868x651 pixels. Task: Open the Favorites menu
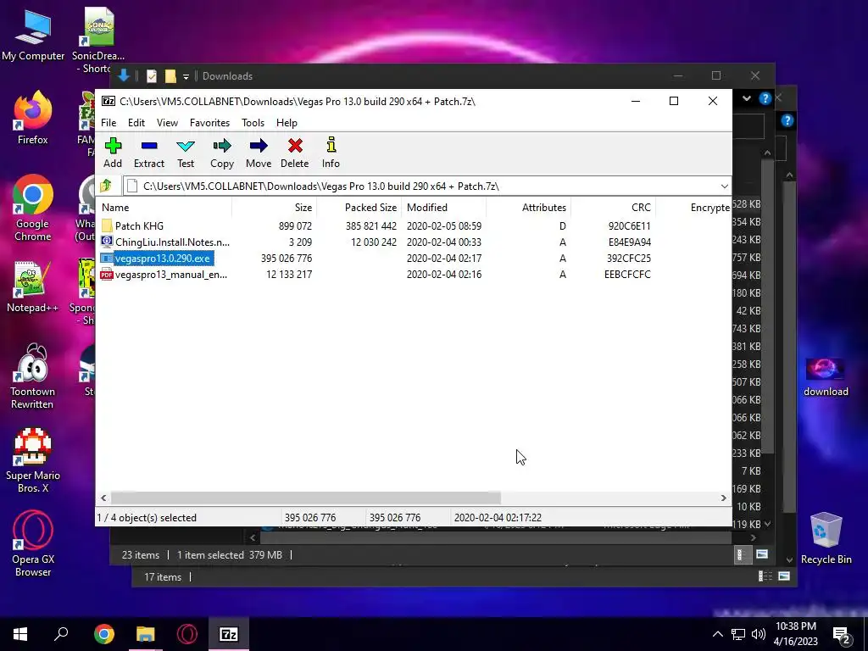point(210,122)
